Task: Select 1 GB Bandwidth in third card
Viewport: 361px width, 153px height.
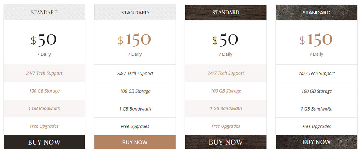Action: [226, 108]
